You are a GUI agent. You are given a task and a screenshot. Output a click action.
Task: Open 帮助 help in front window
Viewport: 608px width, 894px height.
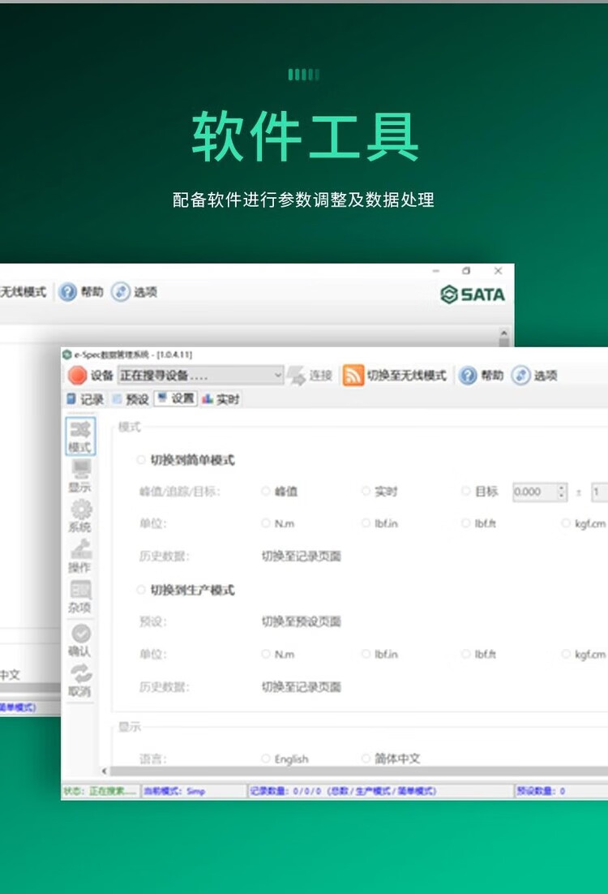coord(480,376)
